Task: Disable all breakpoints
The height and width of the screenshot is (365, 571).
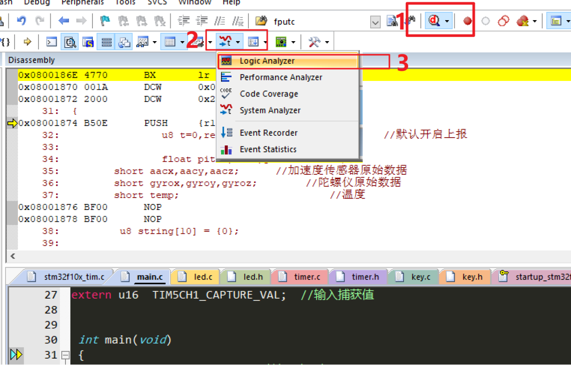Action: [x=504, y=21]
